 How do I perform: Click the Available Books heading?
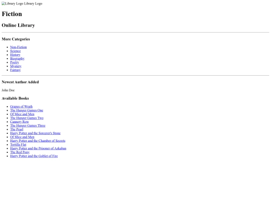[x=15, y=98]
